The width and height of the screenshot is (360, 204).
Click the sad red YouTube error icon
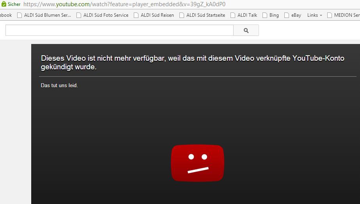tap(197, 163)
